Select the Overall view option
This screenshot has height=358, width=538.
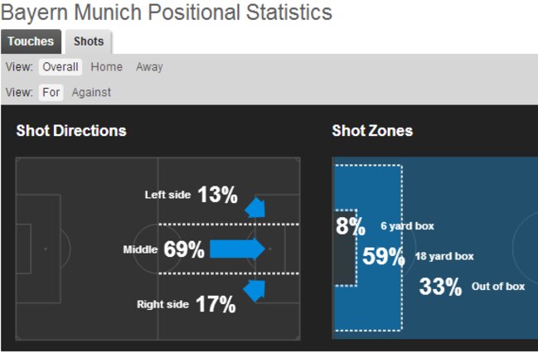tap(61, 67)
